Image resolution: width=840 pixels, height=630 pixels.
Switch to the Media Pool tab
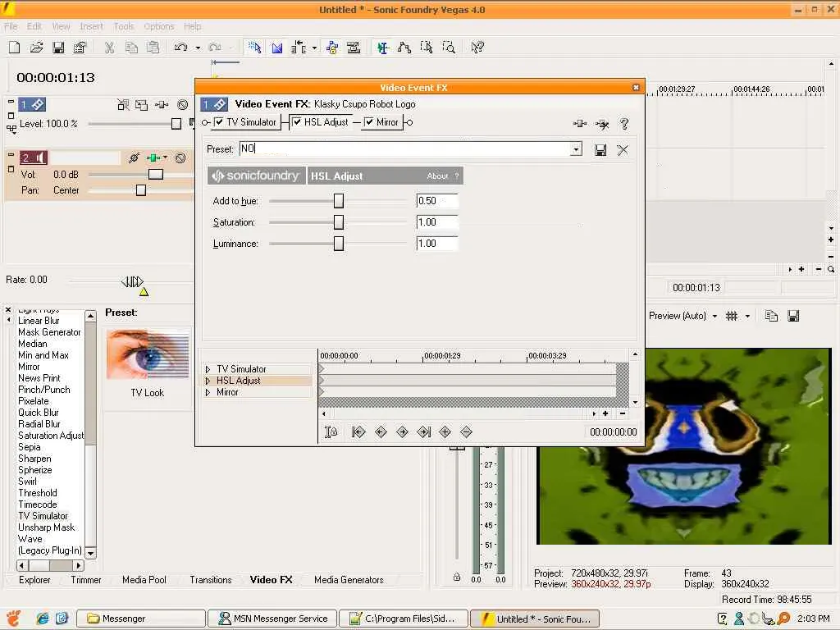click(144, 580)
